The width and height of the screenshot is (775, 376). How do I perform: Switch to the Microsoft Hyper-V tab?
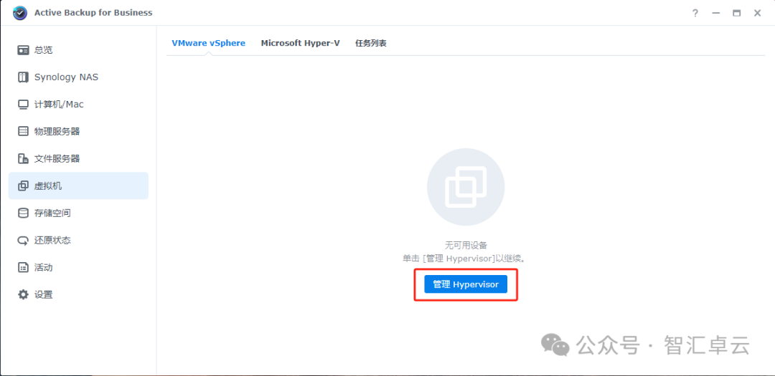coord(301,43)
